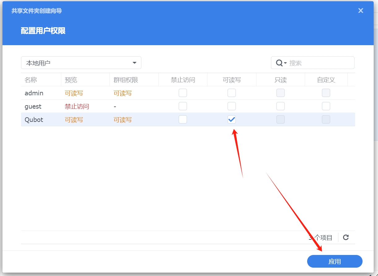The height and width of the screenshot is (276, 378).
Task: Check 可读写 for admin
Action: point(232,93)
